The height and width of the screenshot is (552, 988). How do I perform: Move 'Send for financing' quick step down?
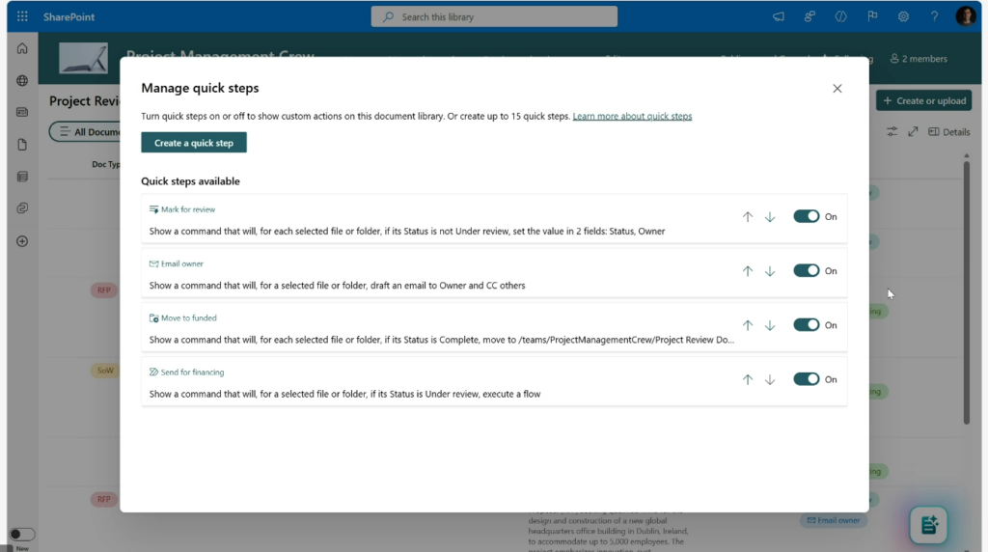[x=770, y=379]
